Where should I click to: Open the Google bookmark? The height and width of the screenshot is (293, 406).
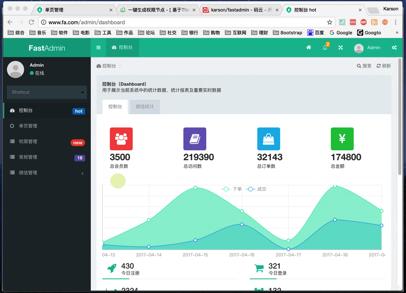point(341,33)
